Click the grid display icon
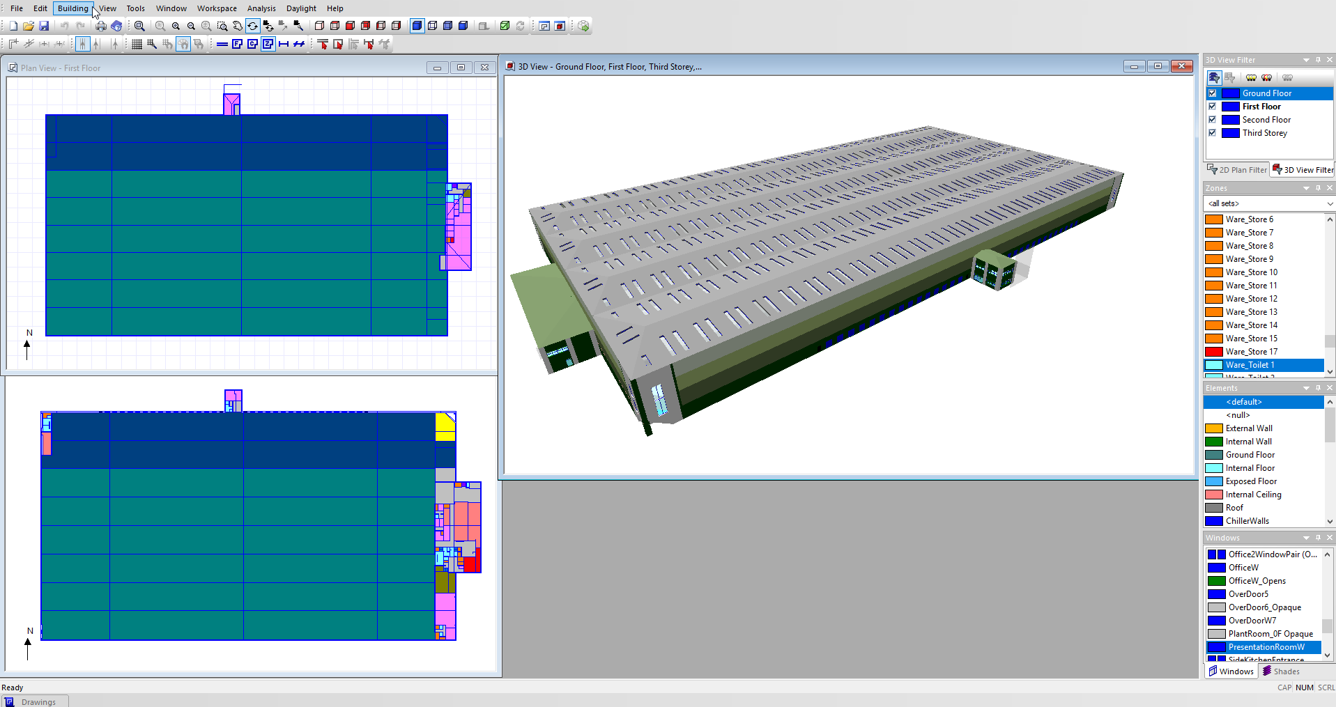1336x707 pixels. (137, 44)
